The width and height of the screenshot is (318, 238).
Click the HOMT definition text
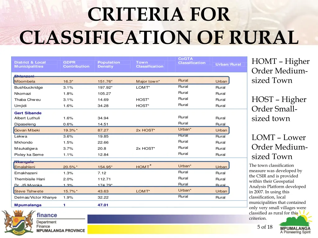280,71
